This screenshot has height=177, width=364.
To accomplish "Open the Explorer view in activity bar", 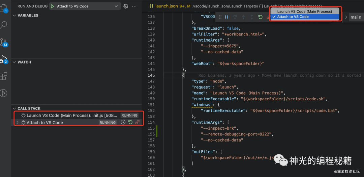I will 4,8.
